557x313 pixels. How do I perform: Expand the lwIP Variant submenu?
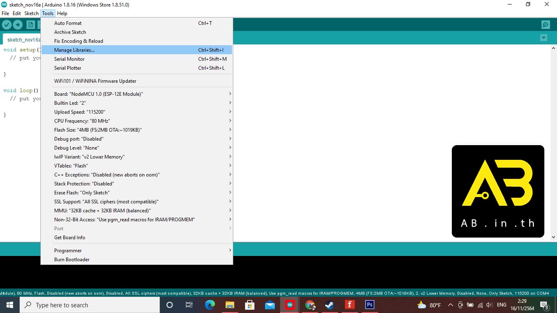point(137,157)
